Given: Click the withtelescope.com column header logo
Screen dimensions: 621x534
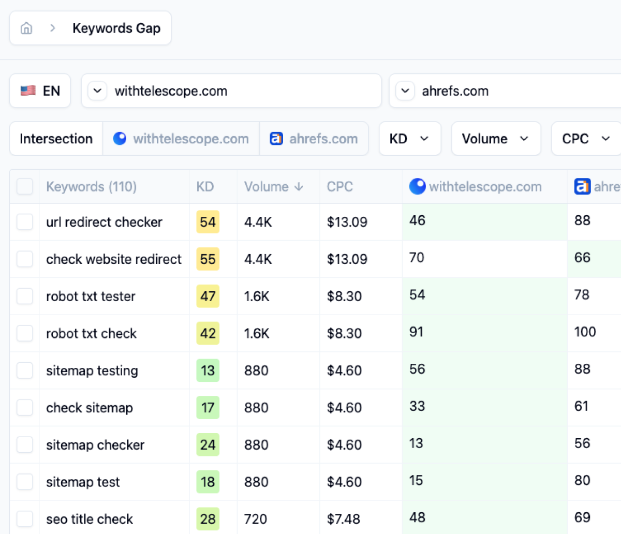Looking at the screenshot, I should (417, 186).
